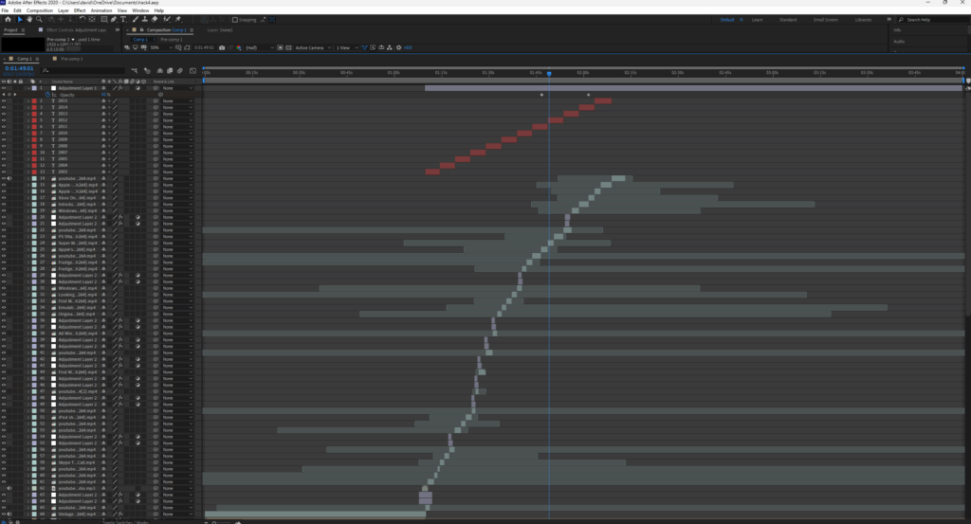Viewport: 971px width, 524px height.
Task: Click the hide shy layers icon in timeline
Action: tap(159, 70)
